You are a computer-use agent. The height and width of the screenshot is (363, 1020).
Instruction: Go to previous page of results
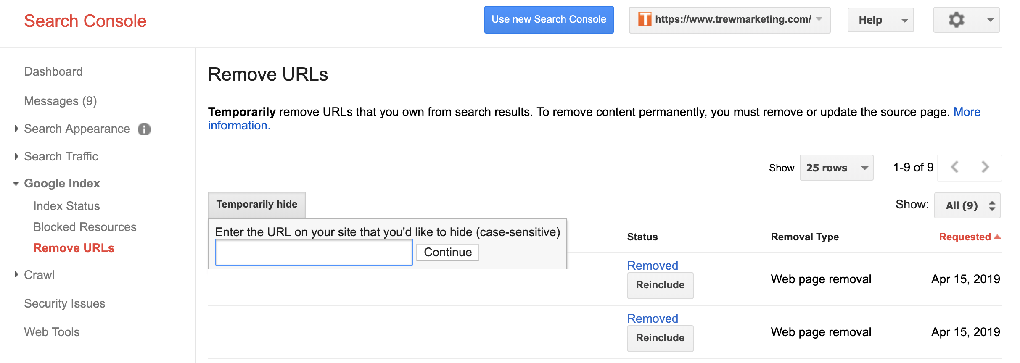[x=954, y=167]
